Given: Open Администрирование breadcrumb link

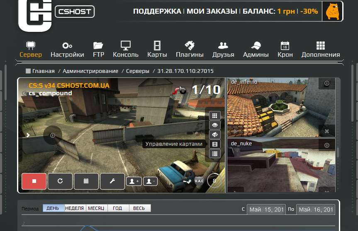Looking at the screenshot, I should coord(90,71).
